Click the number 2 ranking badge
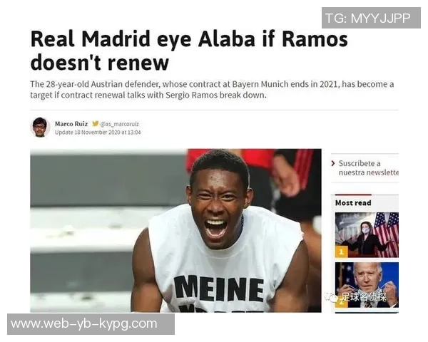This screenshot has height=342, width=428. (341, 303)
